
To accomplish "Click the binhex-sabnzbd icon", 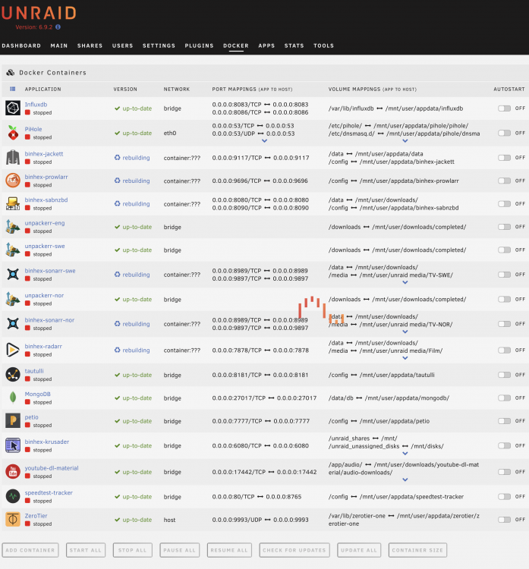I will point(13,203).
